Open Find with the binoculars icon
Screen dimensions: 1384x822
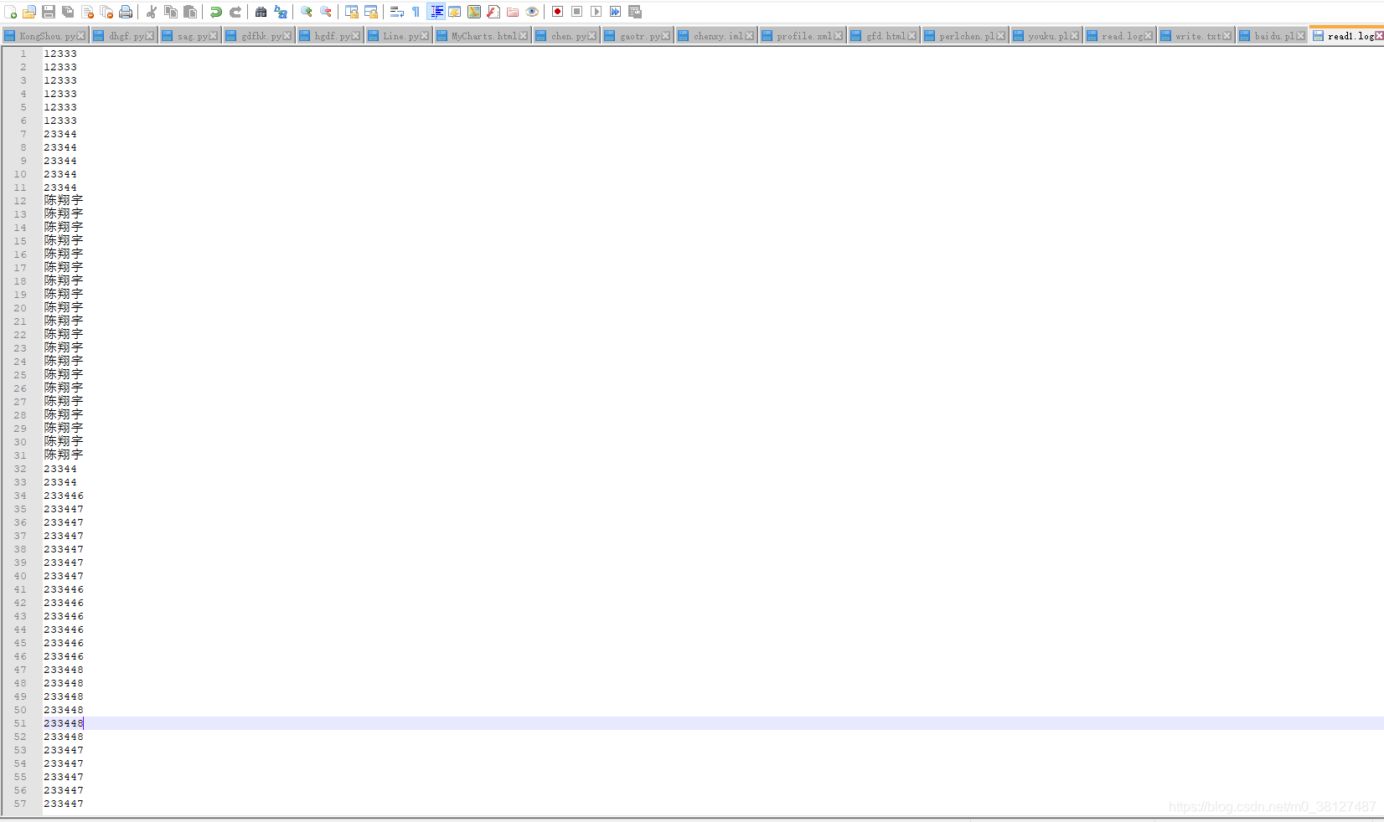pyautogui.click(x=261, y=12)
